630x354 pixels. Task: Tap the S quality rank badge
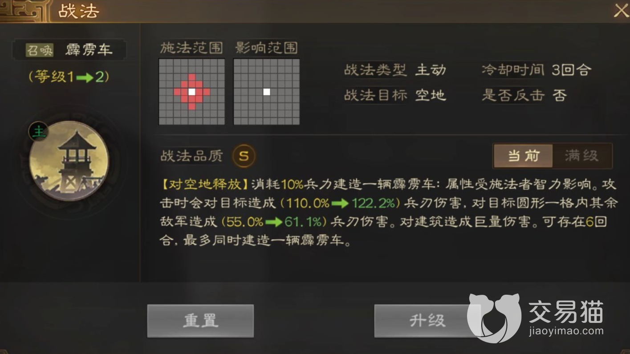(244, 156)
